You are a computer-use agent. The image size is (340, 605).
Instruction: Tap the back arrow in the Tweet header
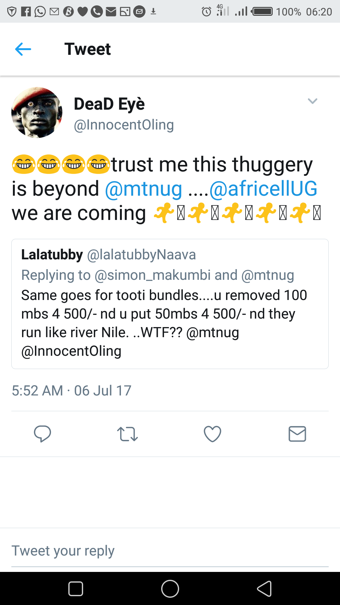coord(23,49)
